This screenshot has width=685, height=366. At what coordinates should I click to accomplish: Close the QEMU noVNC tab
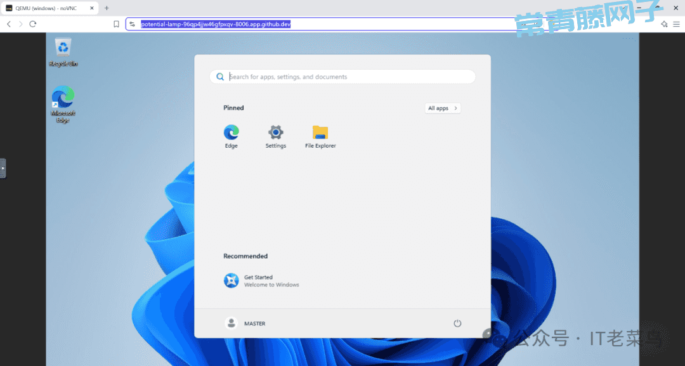pos(92,8)
